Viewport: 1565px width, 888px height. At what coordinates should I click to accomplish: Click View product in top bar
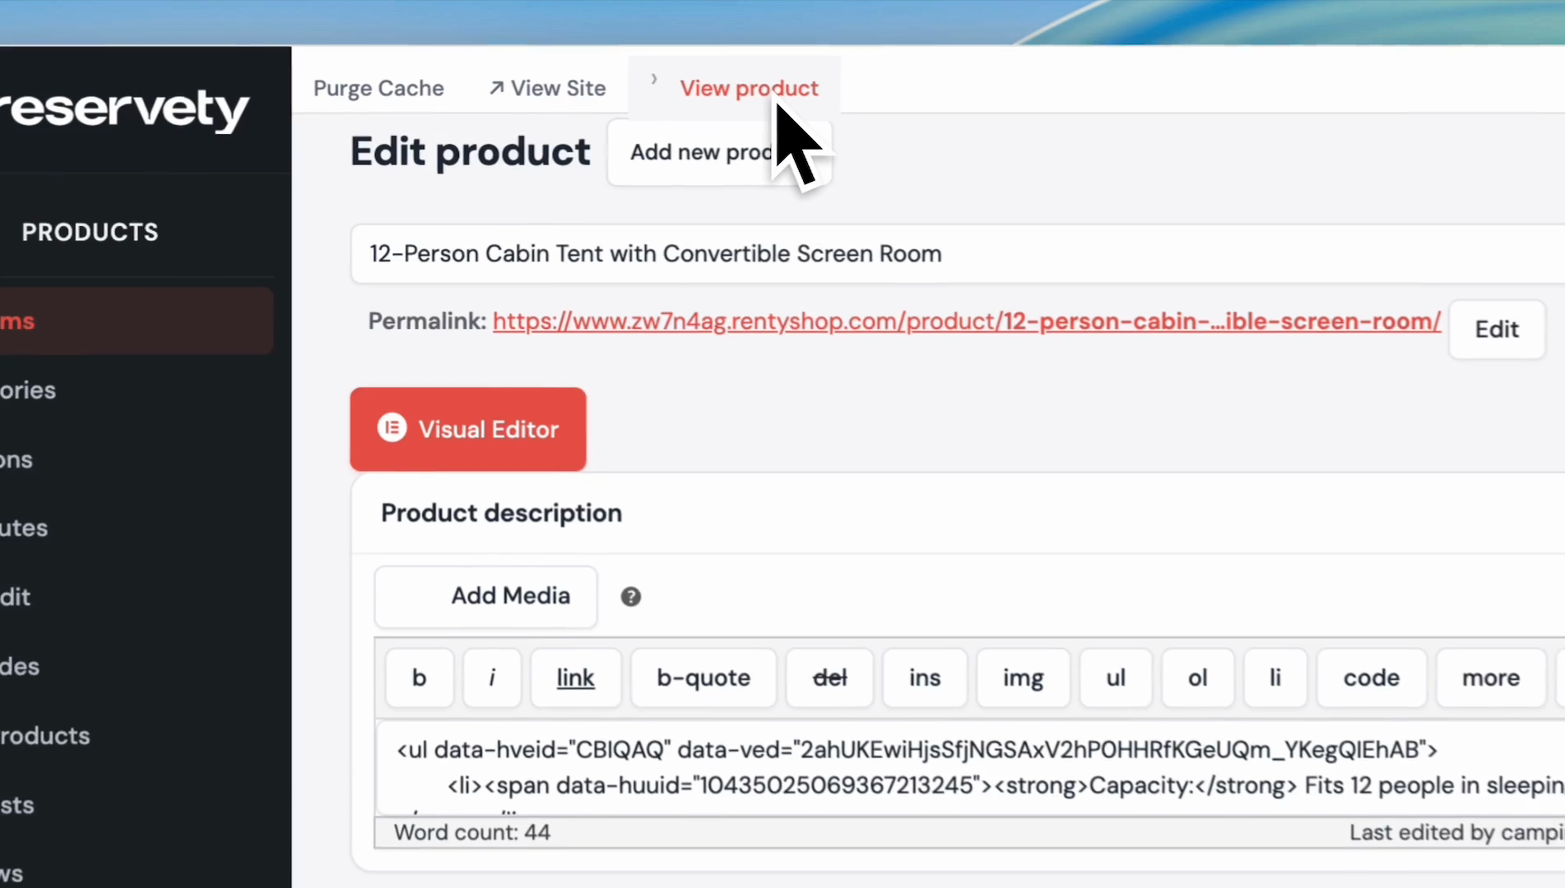point(748,88)
